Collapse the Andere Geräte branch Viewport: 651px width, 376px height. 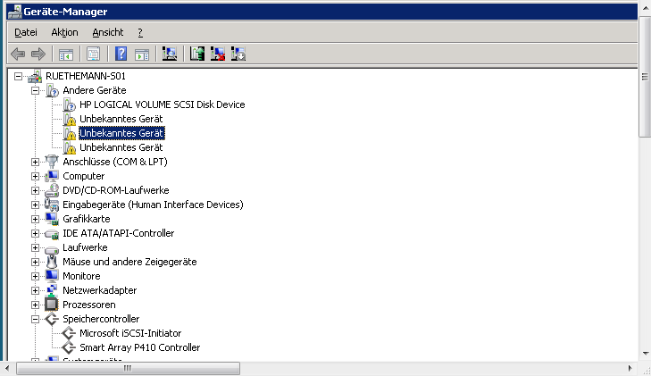click(36, 90)
